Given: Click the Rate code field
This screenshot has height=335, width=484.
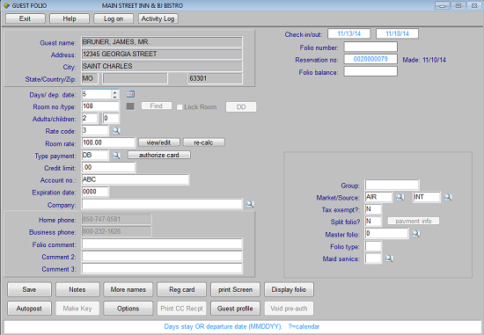Looking at the screenshot, I should pyautogui.click(x=95, y=130).
